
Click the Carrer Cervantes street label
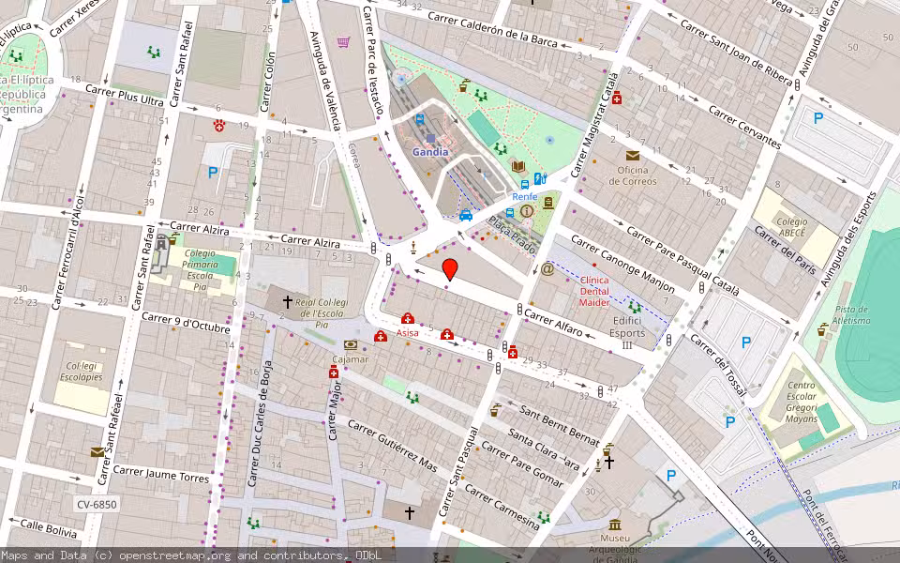744,127
